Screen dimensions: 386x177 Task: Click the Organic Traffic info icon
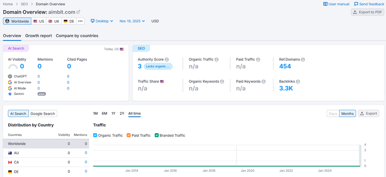click(x=216, y=59)
